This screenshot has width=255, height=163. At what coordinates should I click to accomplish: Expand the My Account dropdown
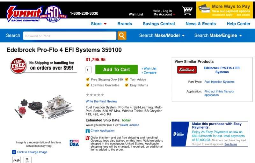point(164,14)
